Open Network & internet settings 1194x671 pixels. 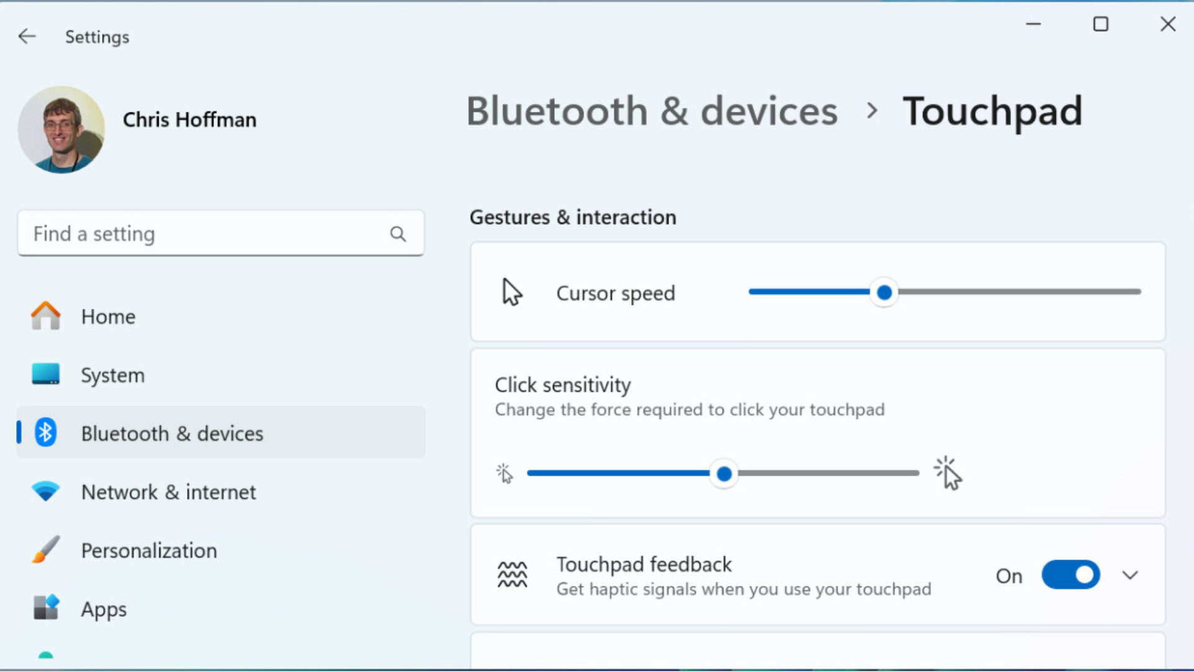coord(169,492)
